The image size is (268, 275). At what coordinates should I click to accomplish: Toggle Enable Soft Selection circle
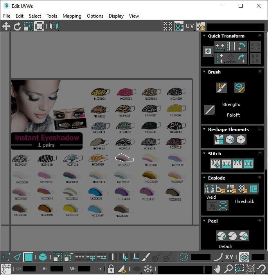pyautogui.click(x=183, y=257)
